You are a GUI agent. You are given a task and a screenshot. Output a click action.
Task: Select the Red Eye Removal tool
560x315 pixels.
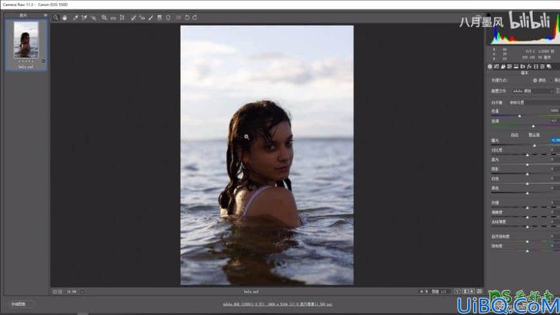[x=142, y=17]
